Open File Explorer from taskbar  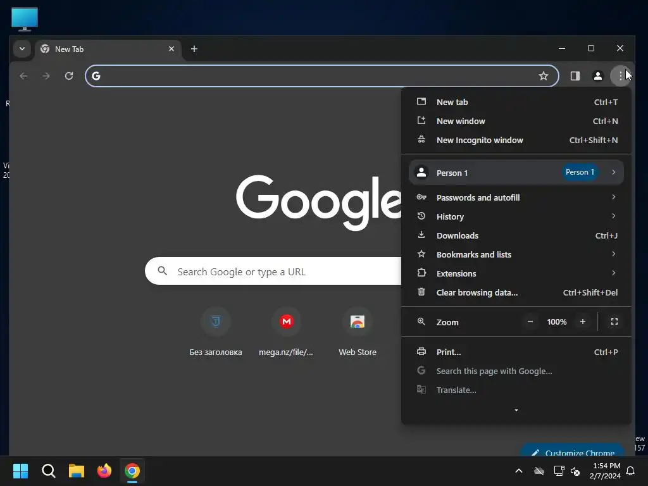[x=77, y=471]
